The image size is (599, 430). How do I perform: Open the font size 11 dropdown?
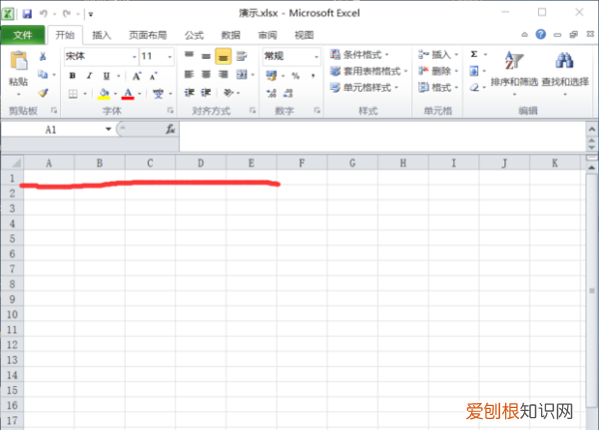(170, 57)
